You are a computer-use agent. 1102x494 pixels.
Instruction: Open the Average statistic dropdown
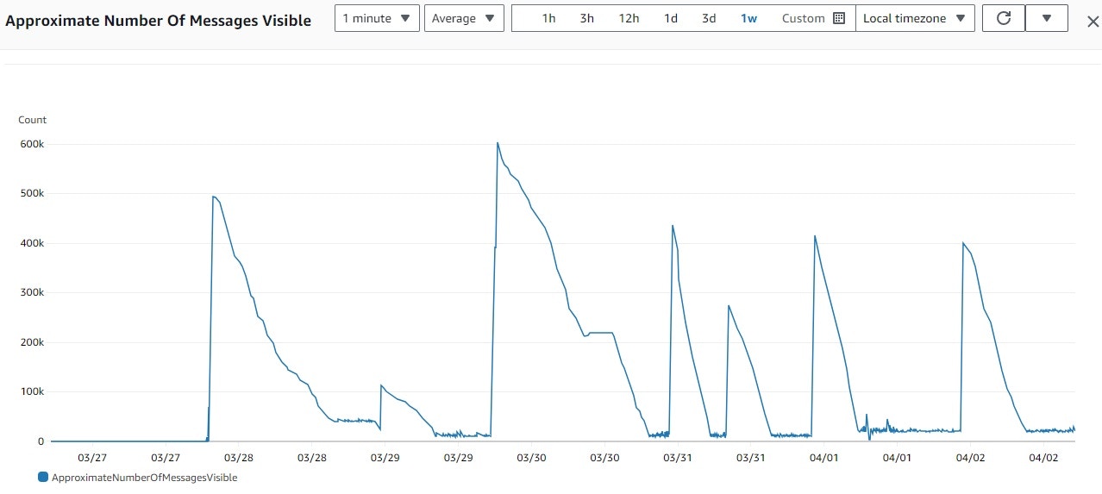pyautogui.click(x=464, y=18)
